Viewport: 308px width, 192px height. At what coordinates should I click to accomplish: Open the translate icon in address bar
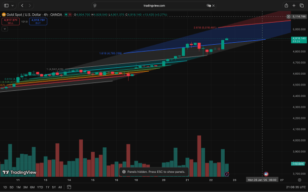(208, 5)
